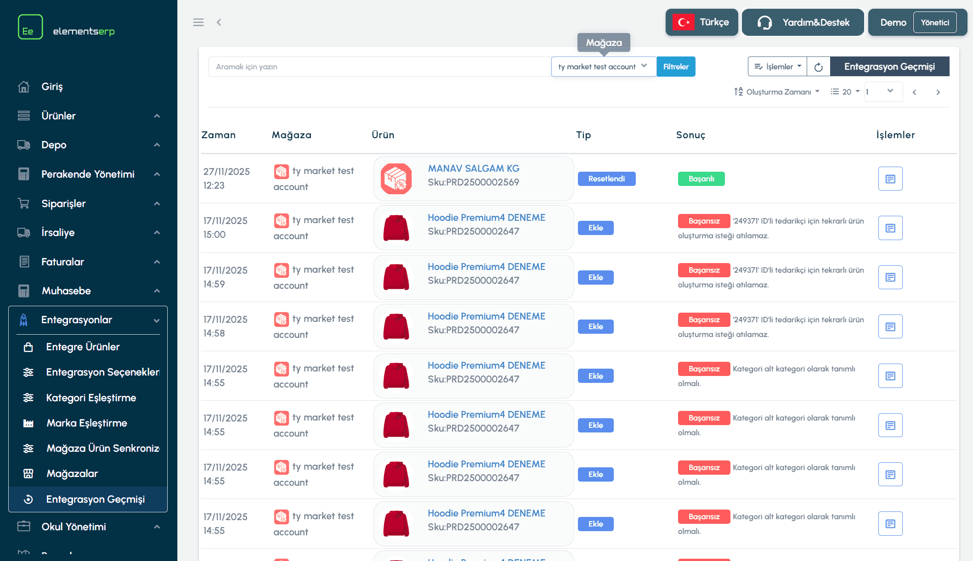Go to previous page arrow

click(x=914, y=92)
